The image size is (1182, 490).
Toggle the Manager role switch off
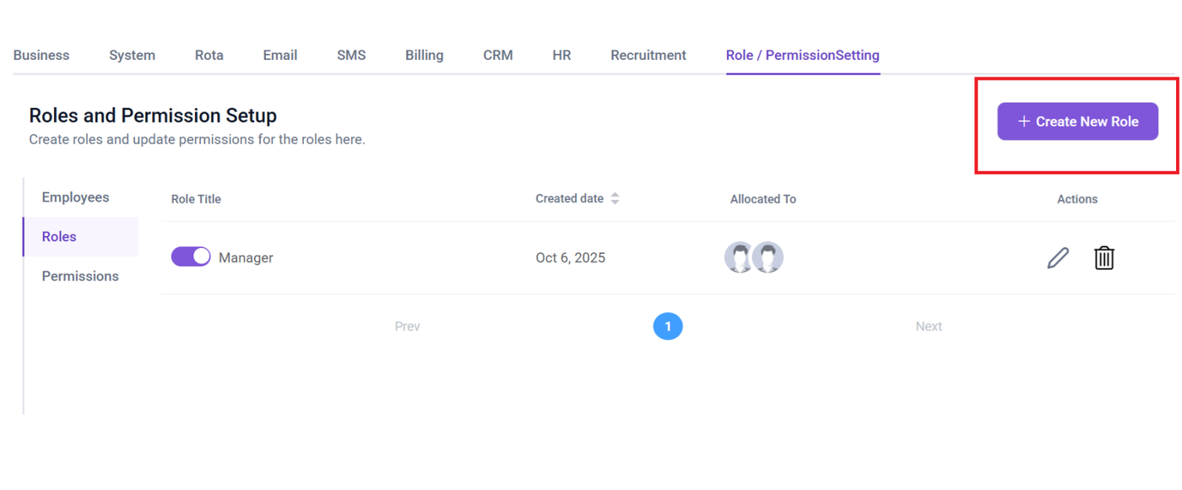(x=191, y=256)
